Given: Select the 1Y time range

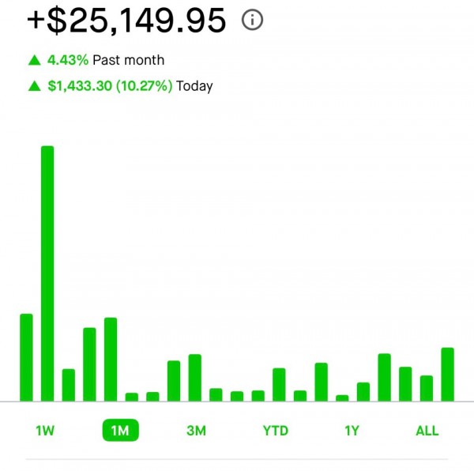Looking at the screenshot, I should pyautogui.click(x=352, y=431).
